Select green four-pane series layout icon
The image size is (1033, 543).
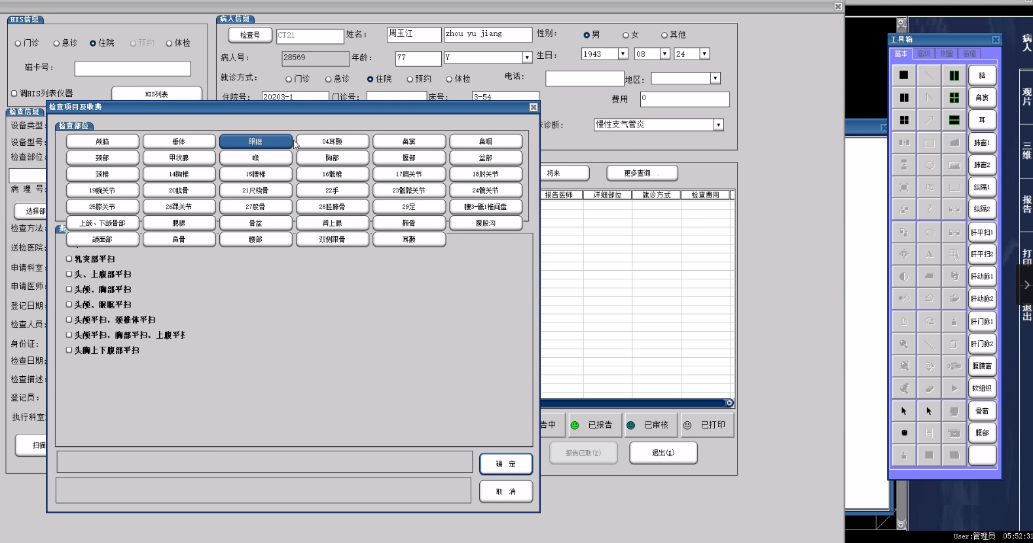954,97
